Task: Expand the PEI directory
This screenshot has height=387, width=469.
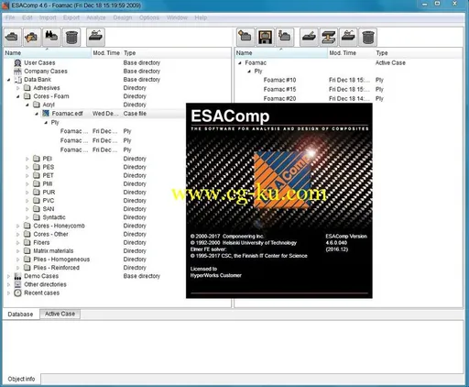Action: click(27, 159)
